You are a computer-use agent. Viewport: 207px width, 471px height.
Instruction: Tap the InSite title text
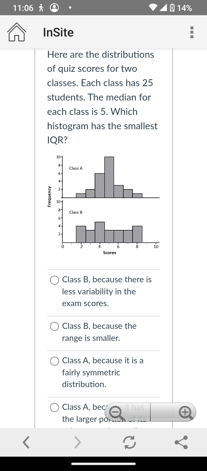coord(57,32)
